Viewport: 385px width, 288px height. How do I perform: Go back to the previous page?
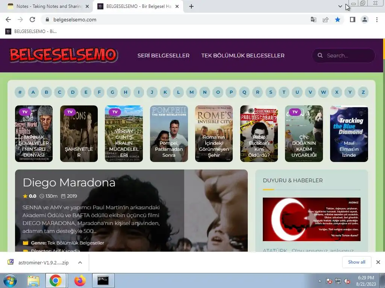click(8, 19)
